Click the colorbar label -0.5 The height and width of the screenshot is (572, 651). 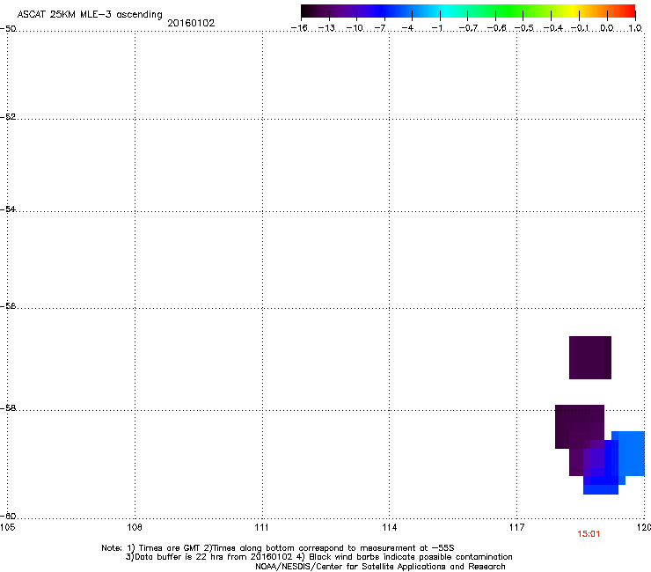524,28
